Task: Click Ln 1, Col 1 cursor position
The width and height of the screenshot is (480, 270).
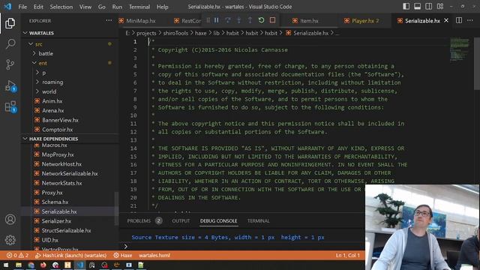Action: pos(348,255)
